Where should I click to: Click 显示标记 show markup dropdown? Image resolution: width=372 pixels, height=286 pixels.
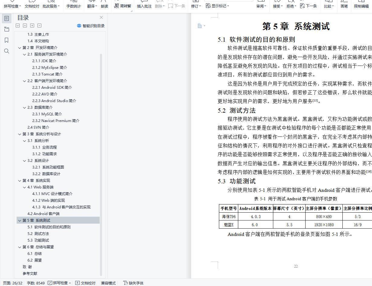point(217,6)
